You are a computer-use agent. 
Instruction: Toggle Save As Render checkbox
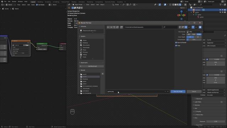point(176,43)
